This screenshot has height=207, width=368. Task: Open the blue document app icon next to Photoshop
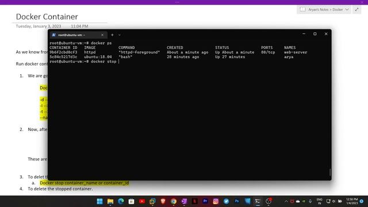(247, 201)
